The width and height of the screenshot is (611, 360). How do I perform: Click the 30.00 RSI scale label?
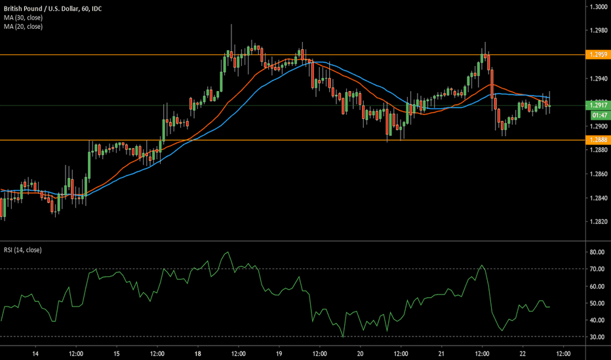click(x=596, y=337)
